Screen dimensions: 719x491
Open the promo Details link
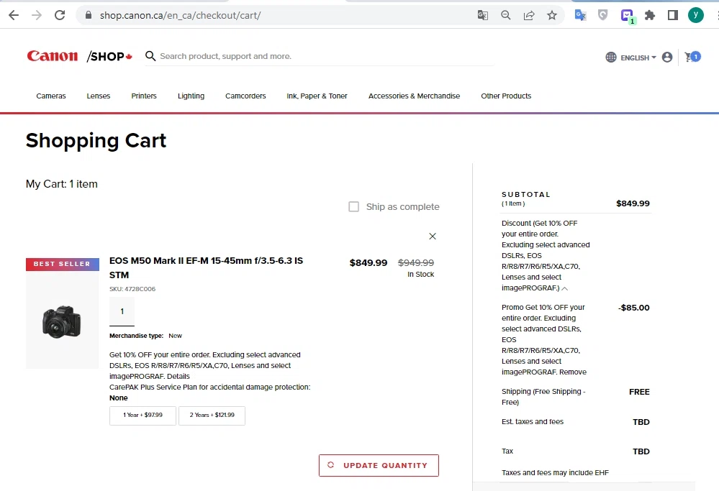coord(178,376)
